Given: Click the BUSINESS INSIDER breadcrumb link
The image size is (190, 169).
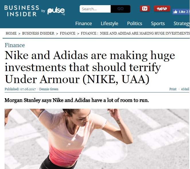Looking at the screenshot, I should tap(38, 33).
